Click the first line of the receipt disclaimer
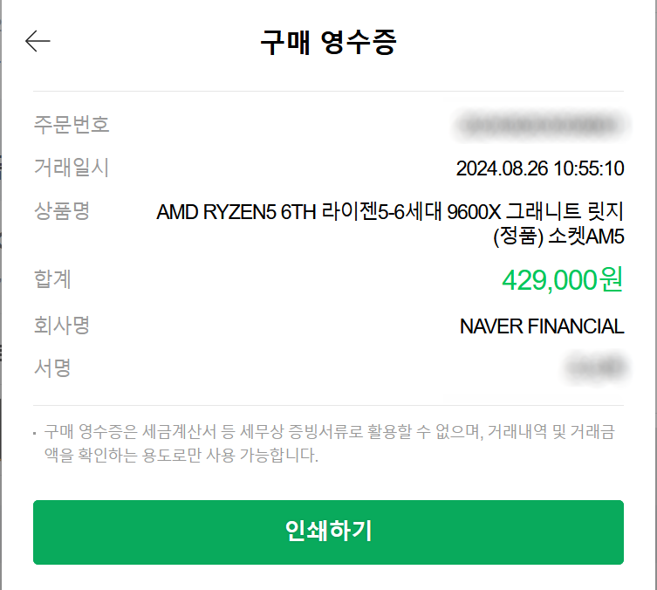This screenshot has height=590, width=657. click(329, 432)
